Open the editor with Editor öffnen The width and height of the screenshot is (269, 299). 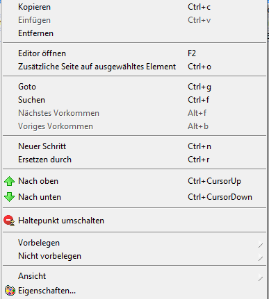tap(134, 53)
